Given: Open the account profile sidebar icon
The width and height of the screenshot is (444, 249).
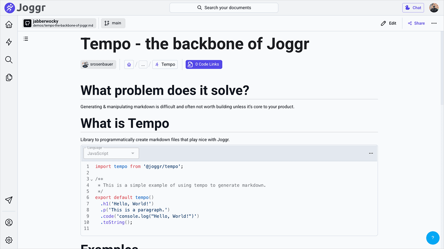Looking at the screenshot, I should pyautogui.click(x=9, y=222).
